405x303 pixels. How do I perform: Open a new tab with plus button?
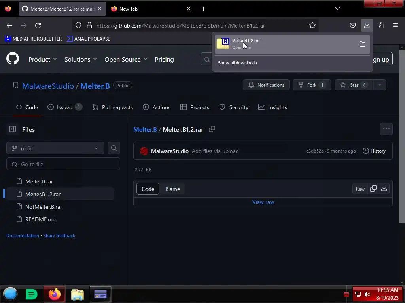(x=204, y=9)
